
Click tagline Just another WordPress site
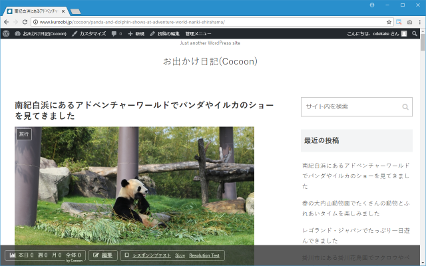[x=210, y=43]
